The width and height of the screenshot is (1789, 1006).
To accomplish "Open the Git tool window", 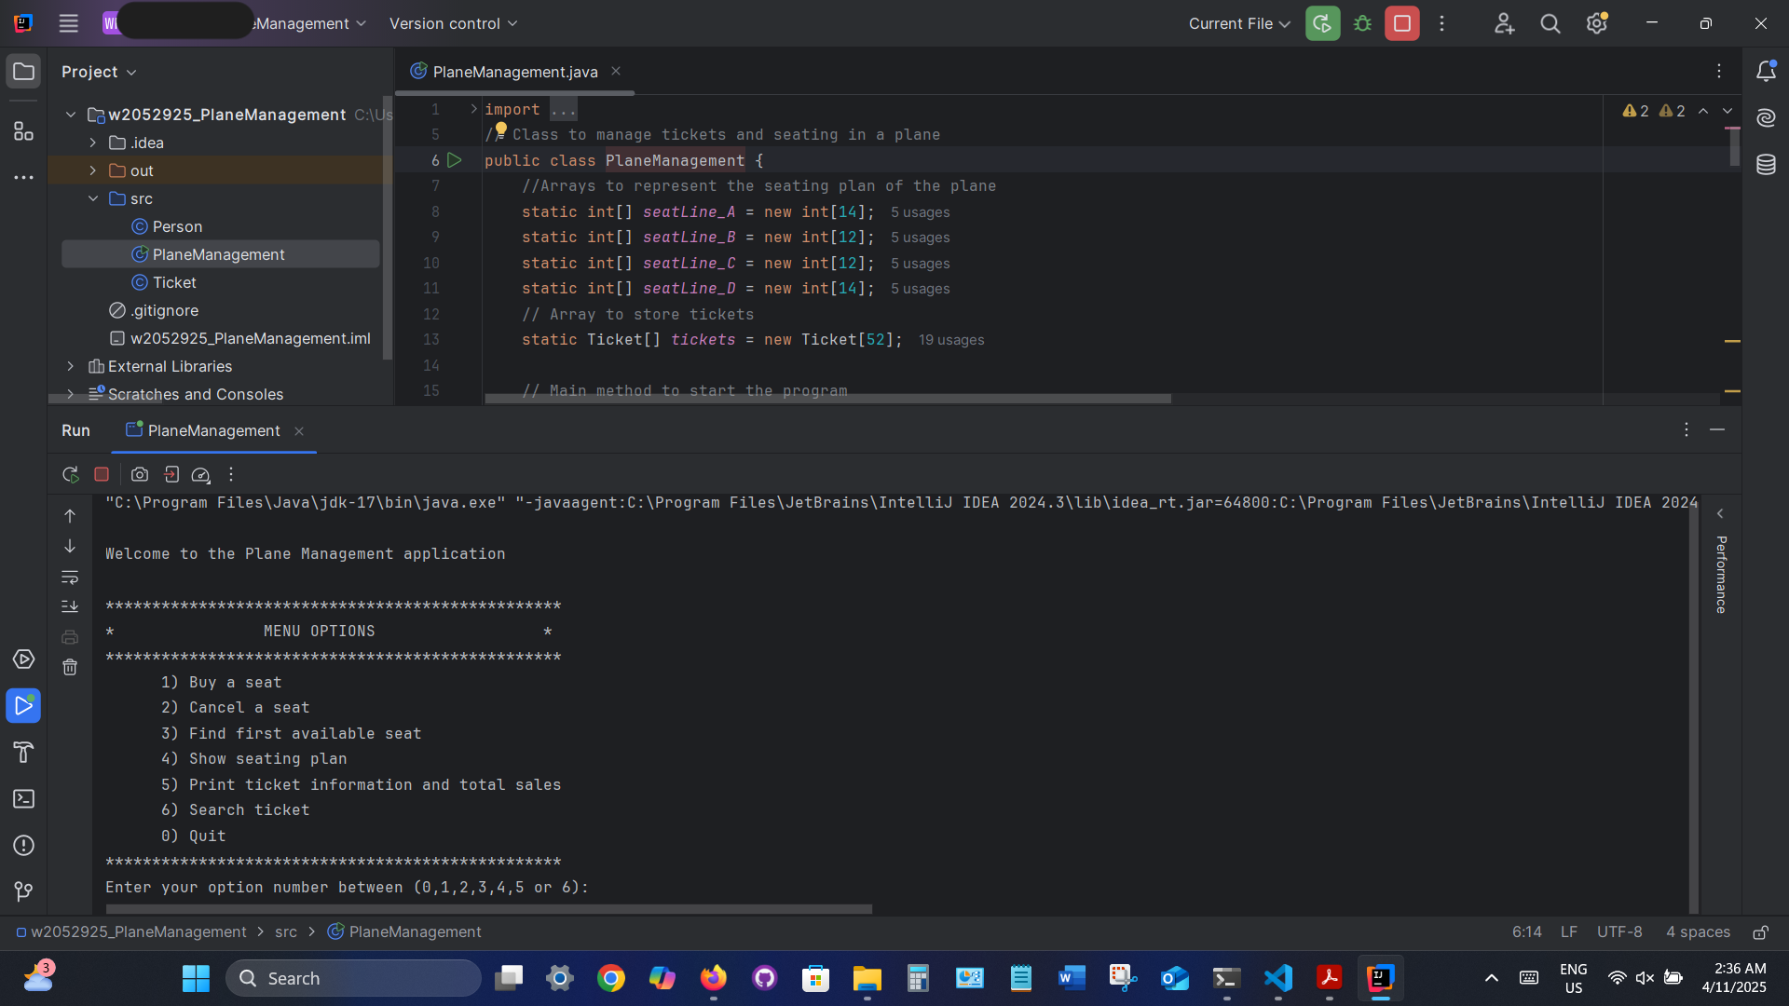I will coord(23,892).
